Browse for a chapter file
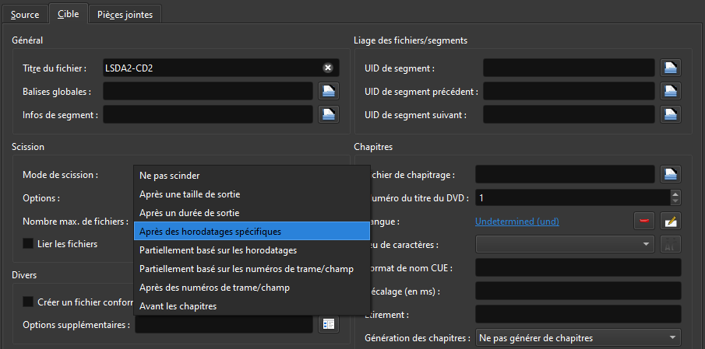Viewport: 705px width, 349px height. (671, 174)
